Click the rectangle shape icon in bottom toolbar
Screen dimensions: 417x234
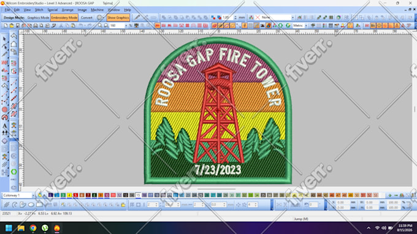click(39, 205)
